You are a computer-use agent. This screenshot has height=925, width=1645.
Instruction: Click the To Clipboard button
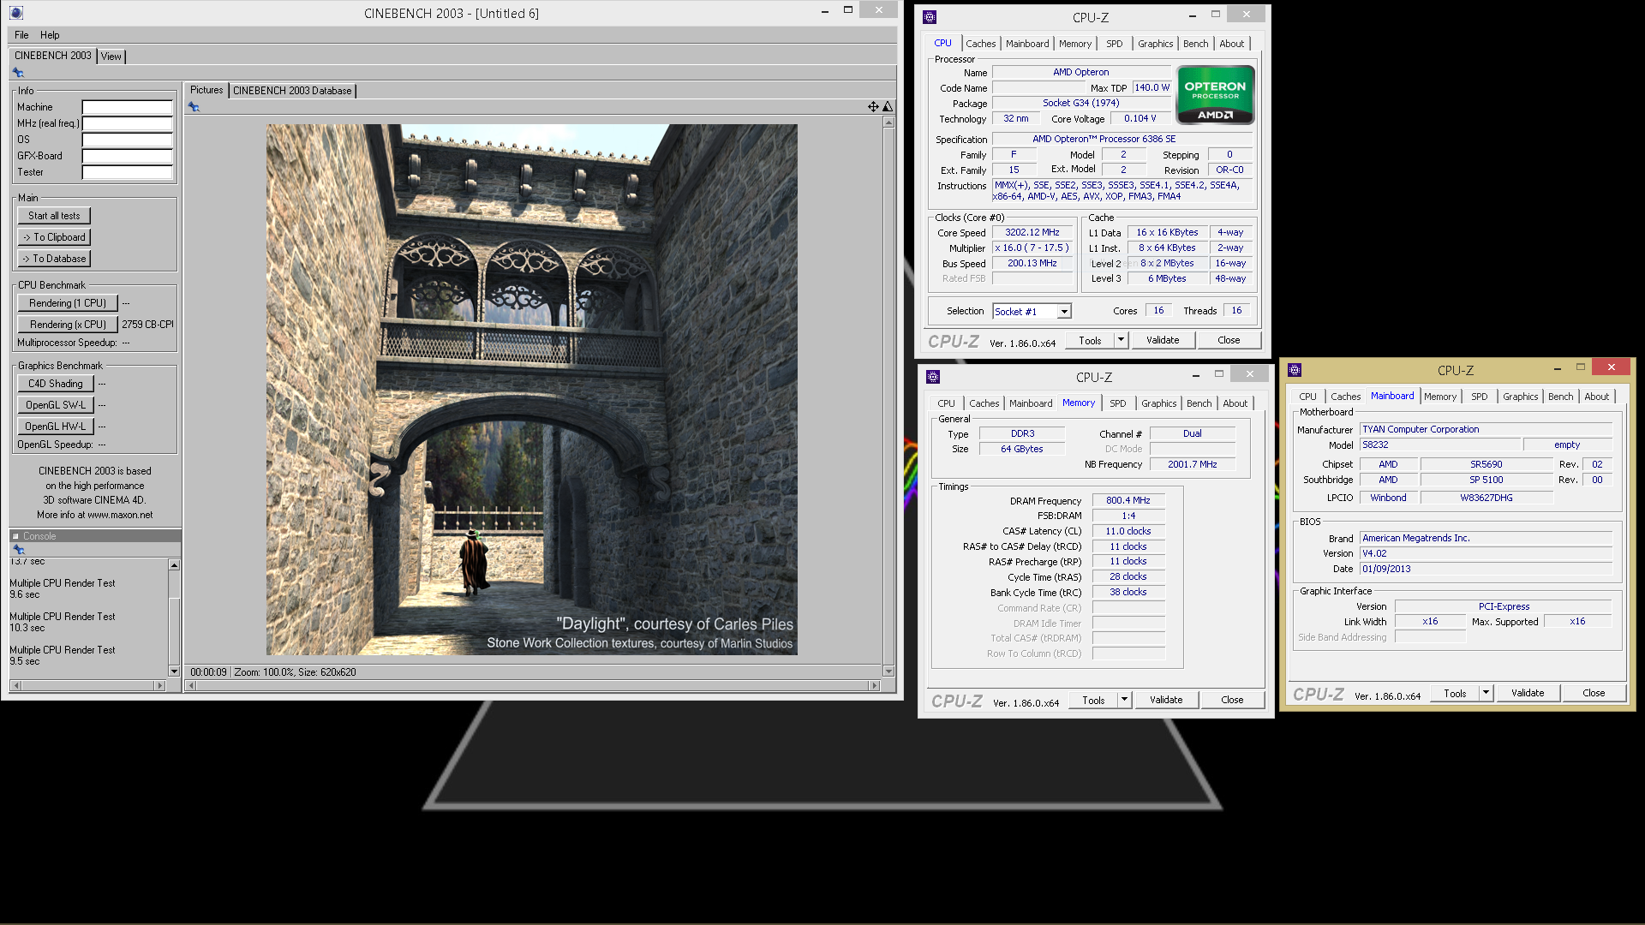click(x=54, y=237)
